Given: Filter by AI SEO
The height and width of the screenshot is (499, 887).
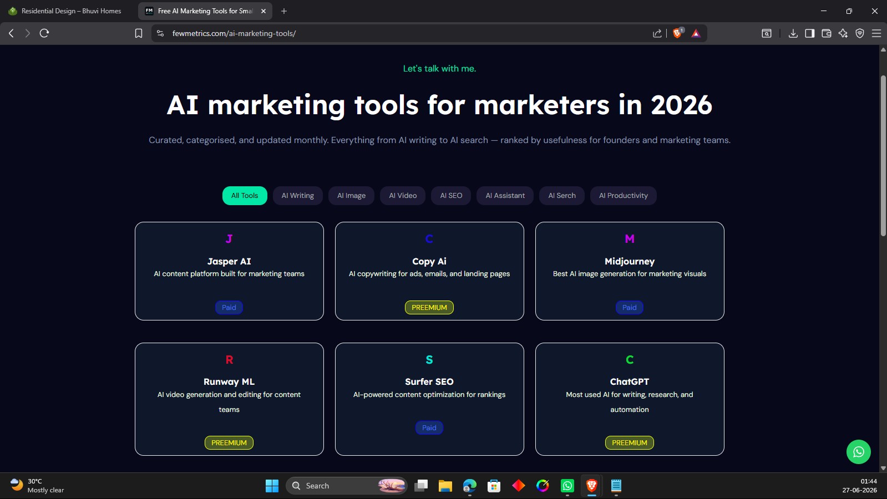Looking at the screenshot, I should (451, 196).
